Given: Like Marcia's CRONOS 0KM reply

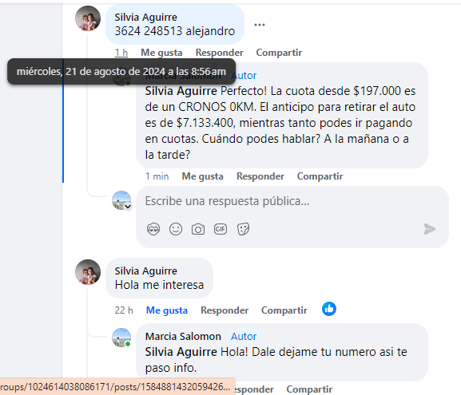Looking at the screenshot, I should click(203, 176).
